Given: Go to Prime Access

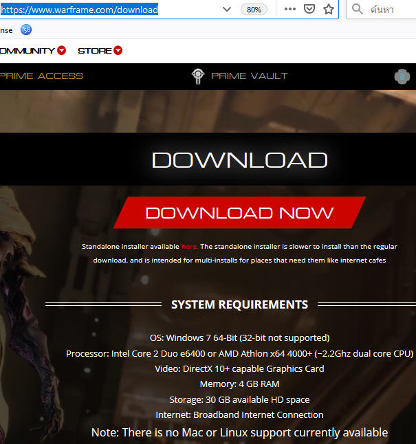Looking at the screenshot, I should pyautogui.click(x=41, y=76).
